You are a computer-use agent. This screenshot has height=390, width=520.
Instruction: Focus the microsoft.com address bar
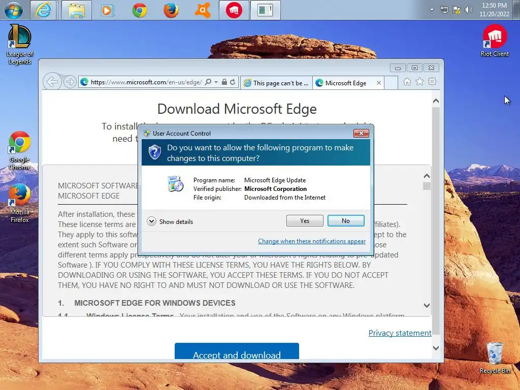coord(146,82)
